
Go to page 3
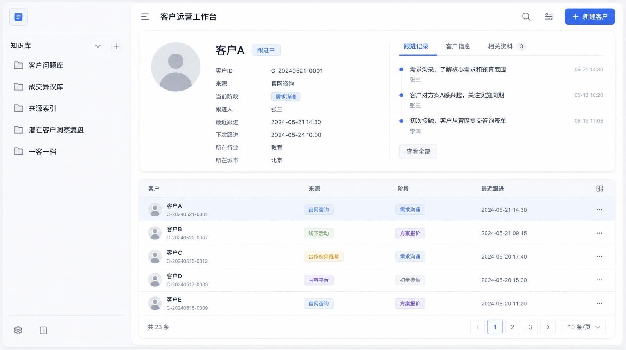tap(530, 327)
